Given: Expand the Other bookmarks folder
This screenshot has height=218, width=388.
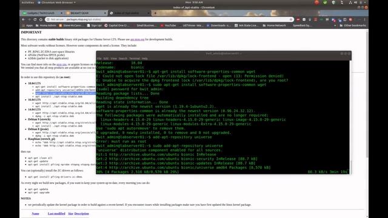Looking at the screenshot, I should click(x=353, y=25).
